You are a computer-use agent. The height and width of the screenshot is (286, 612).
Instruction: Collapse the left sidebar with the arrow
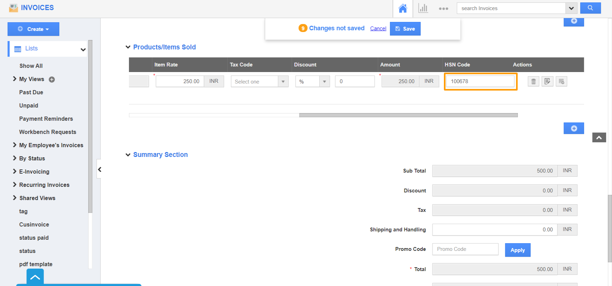coord(100,169)
